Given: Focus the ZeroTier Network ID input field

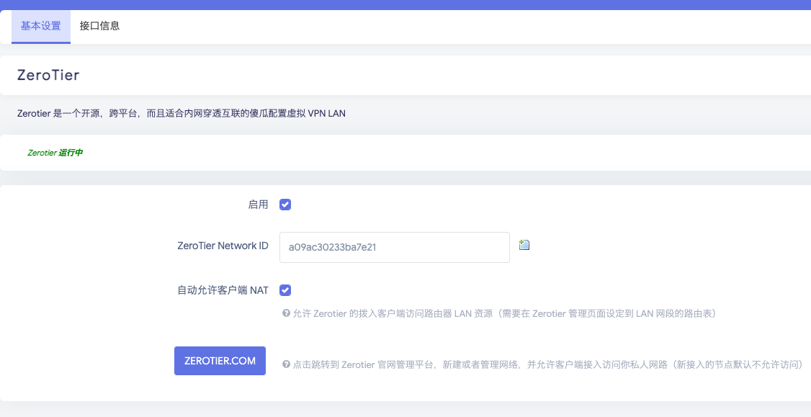Looking at the screenshot, I should coord(394,247).
